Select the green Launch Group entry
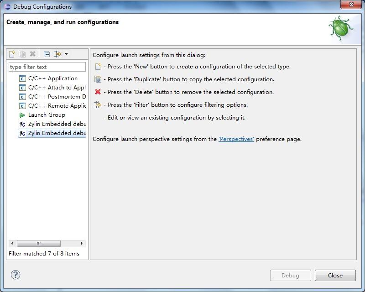This screenshot has width=365, height=292. pyautogui.click(x=47, y=115)
